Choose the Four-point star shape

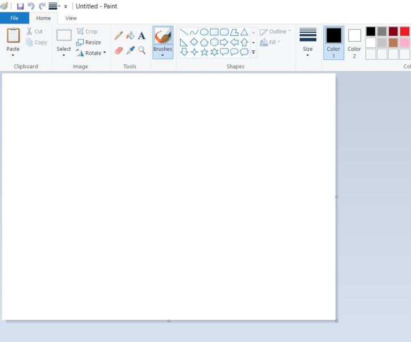click(194, 52)
